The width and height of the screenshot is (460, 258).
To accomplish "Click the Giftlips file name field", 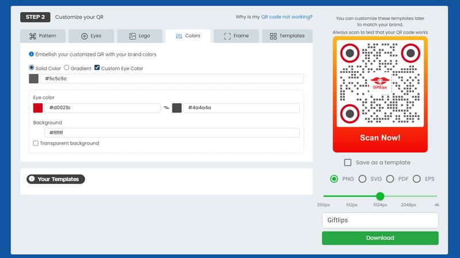I will [x=380, y=220].
